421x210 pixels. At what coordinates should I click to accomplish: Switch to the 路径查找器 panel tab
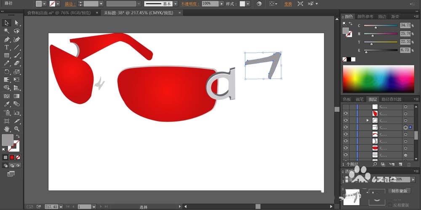click(391, 99)
